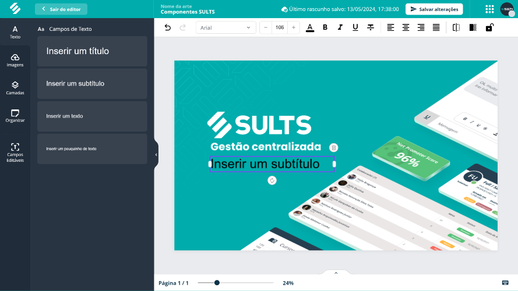518x291 pixels.
Task: Toggle underline formatting
Action: [355, 27]
